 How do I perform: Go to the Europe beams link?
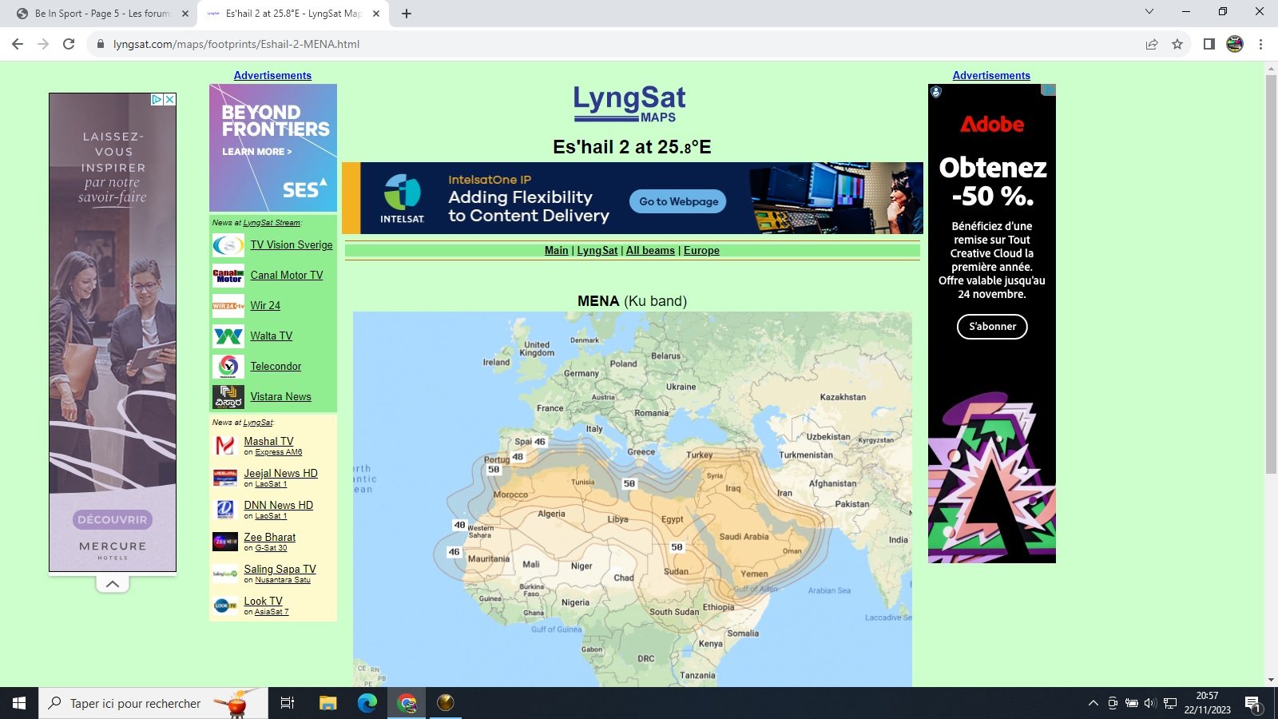coord(701,250)
